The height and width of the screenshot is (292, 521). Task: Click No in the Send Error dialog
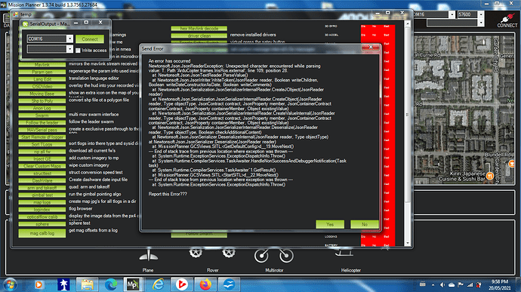coord(365,224)
